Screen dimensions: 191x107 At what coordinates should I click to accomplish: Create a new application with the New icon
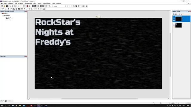(x=2, y=6)
